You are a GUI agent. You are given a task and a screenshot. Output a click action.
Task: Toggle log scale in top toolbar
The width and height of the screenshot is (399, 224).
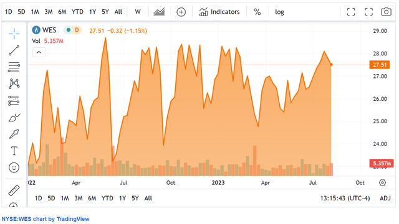pyautogui.click(x=279, y=12)
